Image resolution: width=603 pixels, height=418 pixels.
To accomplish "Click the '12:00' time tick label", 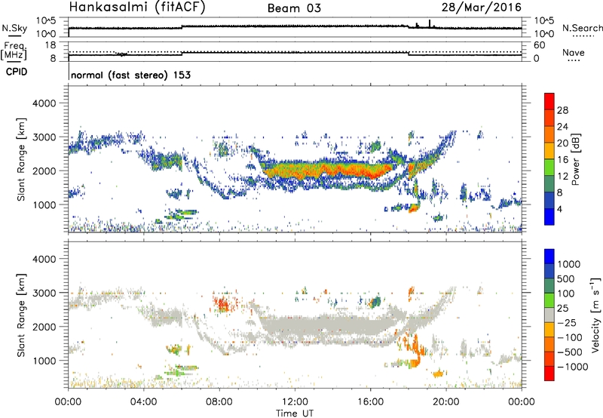I will point(295,402).
